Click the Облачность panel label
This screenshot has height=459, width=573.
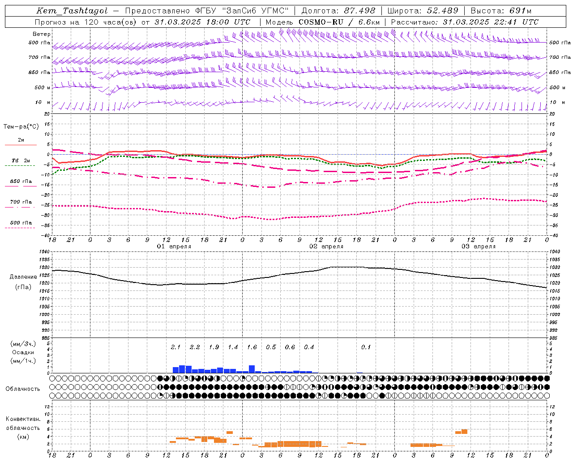pyautogui.click(x=23, y=389)
